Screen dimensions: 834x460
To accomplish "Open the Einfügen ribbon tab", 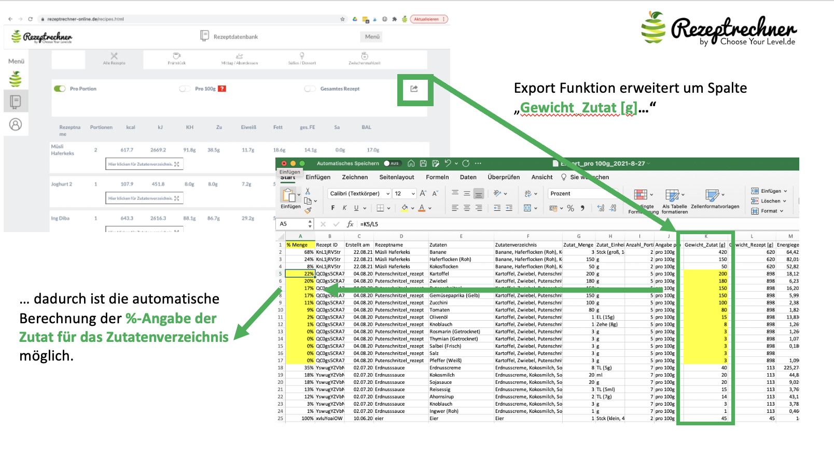I will coord(318,177).
